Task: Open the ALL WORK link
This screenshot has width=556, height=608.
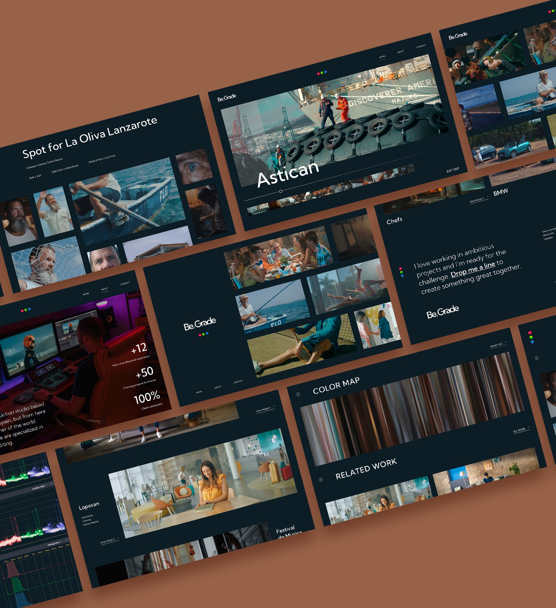Action: click(521, 429)
